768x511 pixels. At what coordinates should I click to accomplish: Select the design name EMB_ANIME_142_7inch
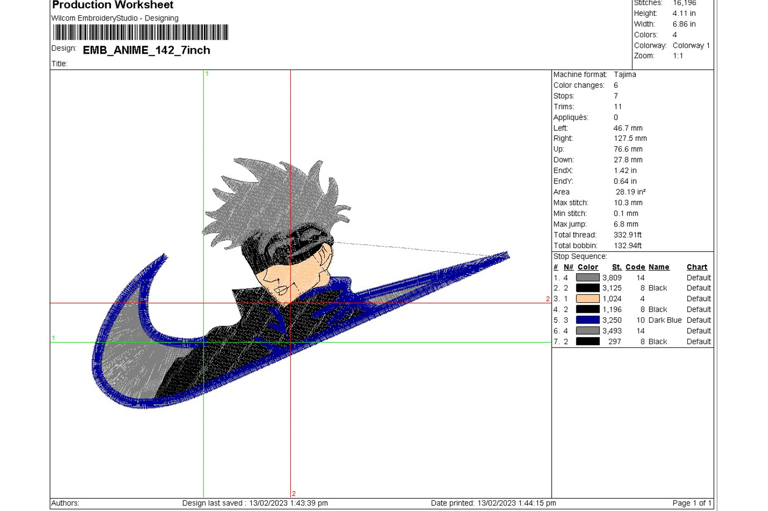tap(146, 50)
